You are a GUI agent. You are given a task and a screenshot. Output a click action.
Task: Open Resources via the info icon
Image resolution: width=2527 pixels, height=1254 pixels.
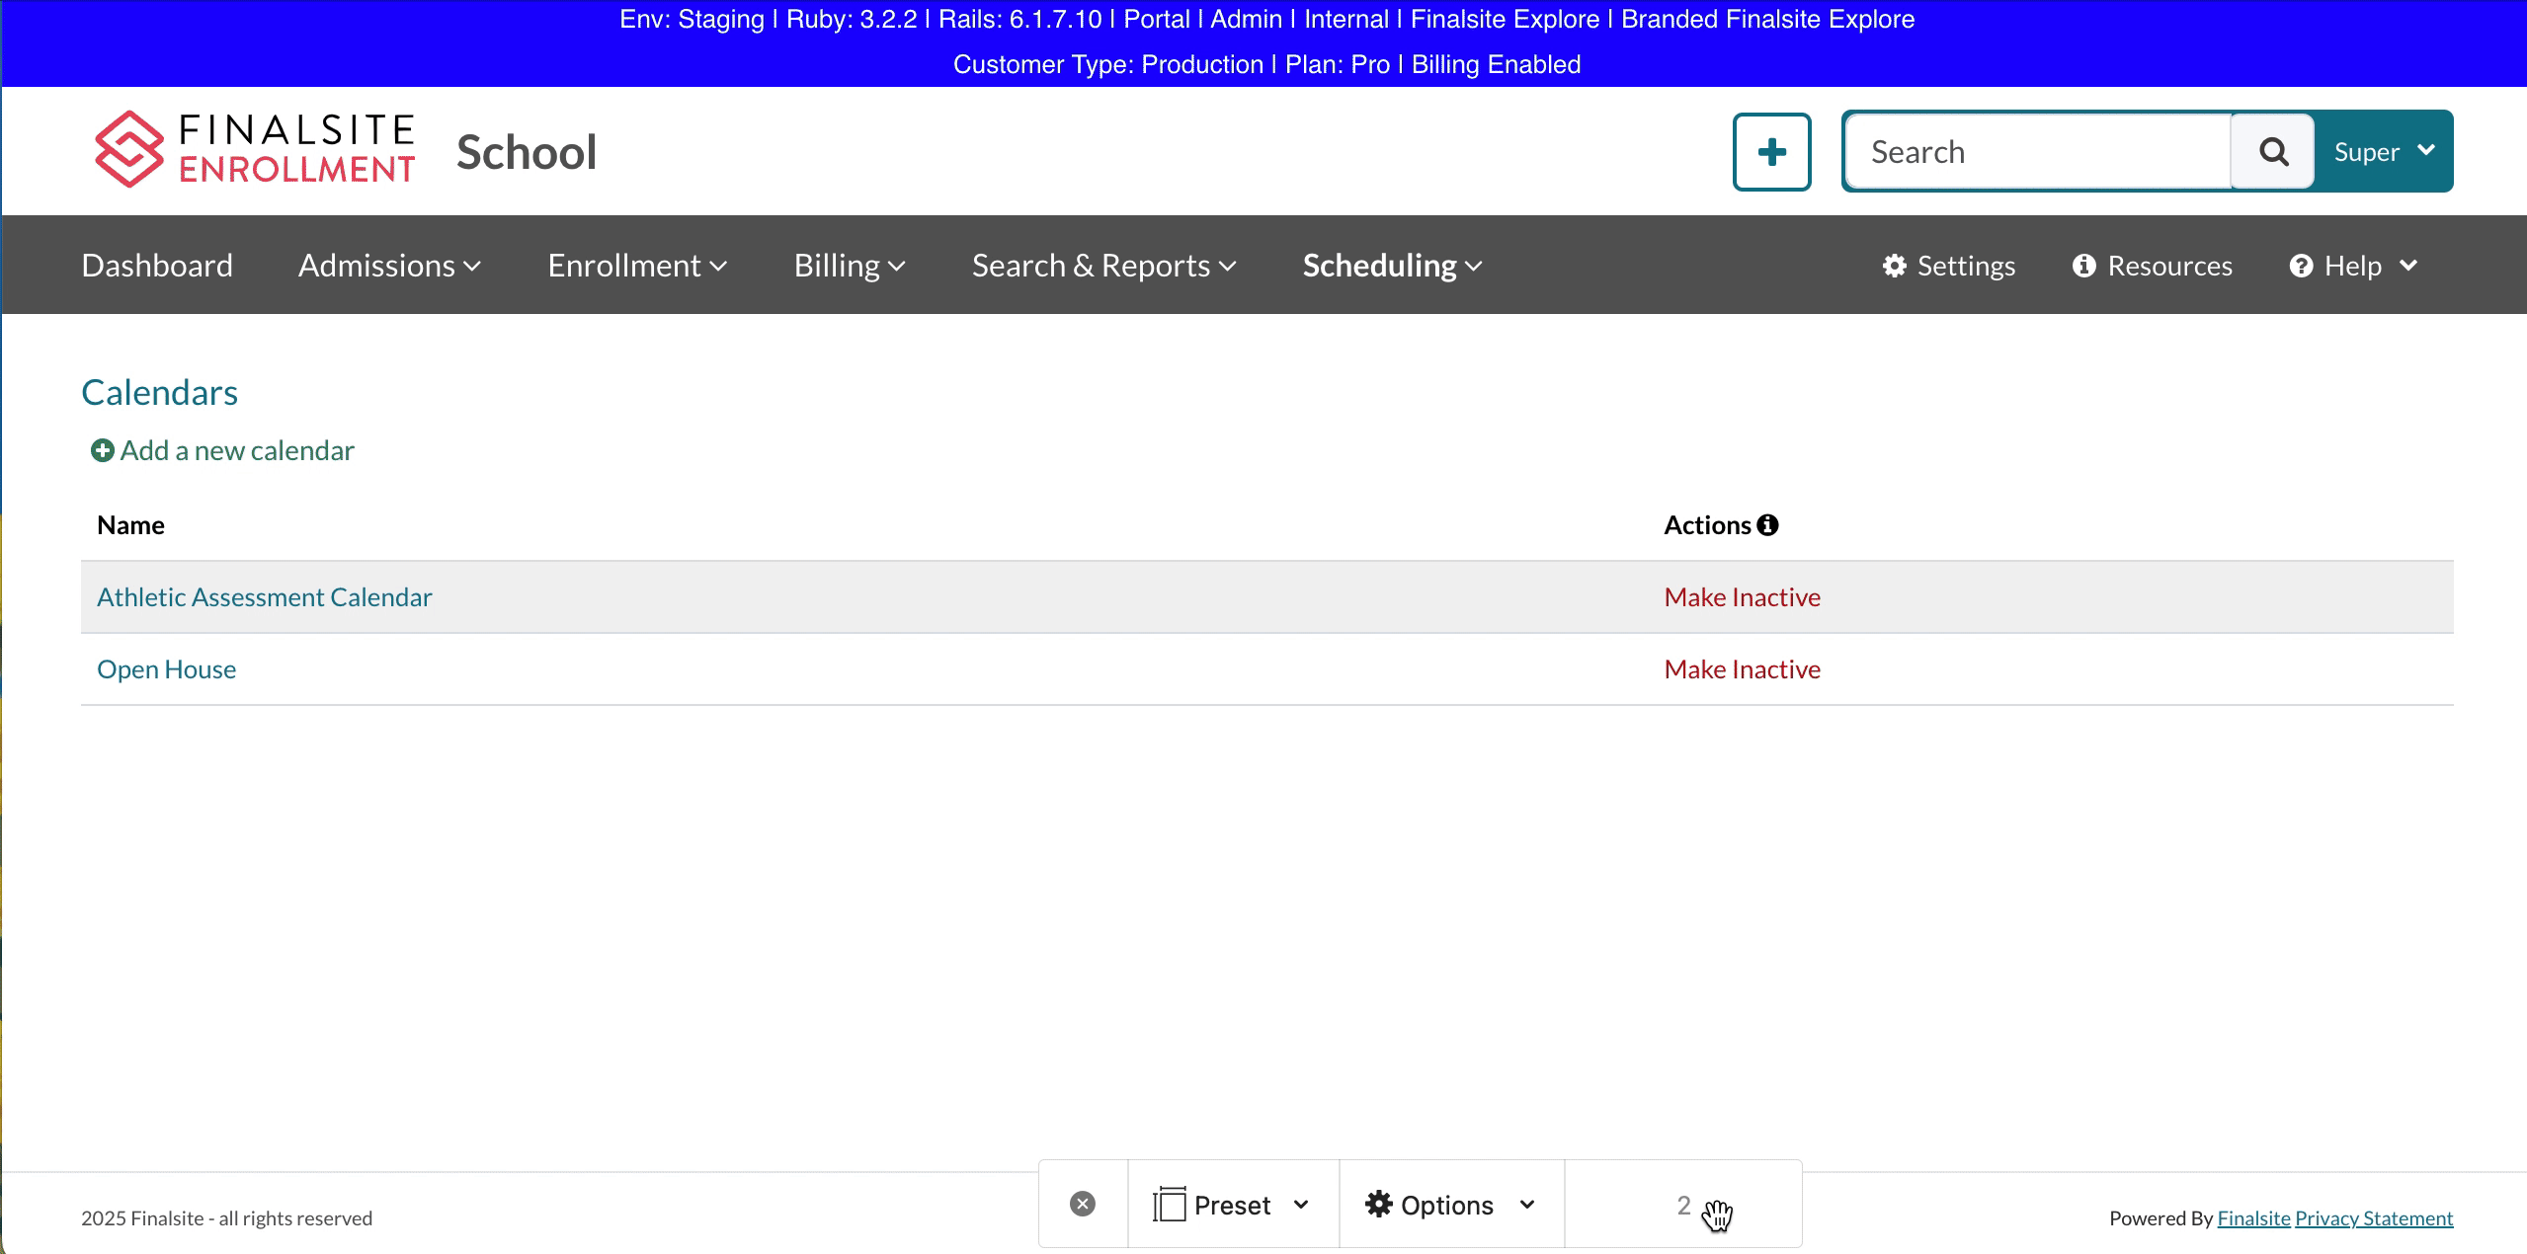pyautogui.click(x=2083, y=266)
